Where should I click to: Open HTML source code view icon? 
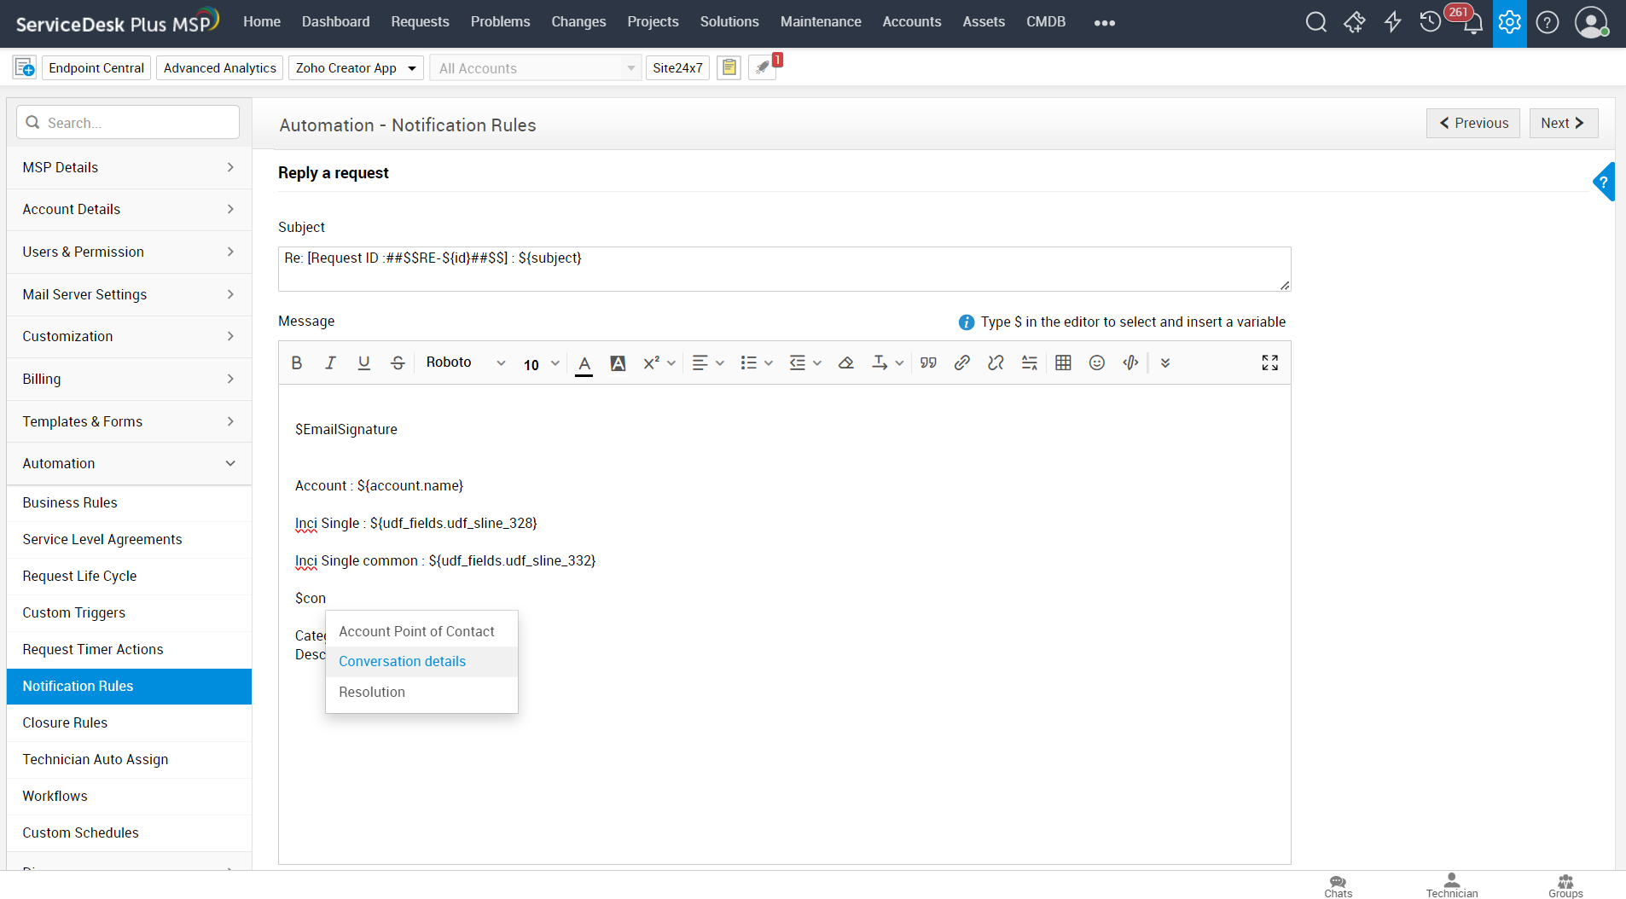(1130, 363)
